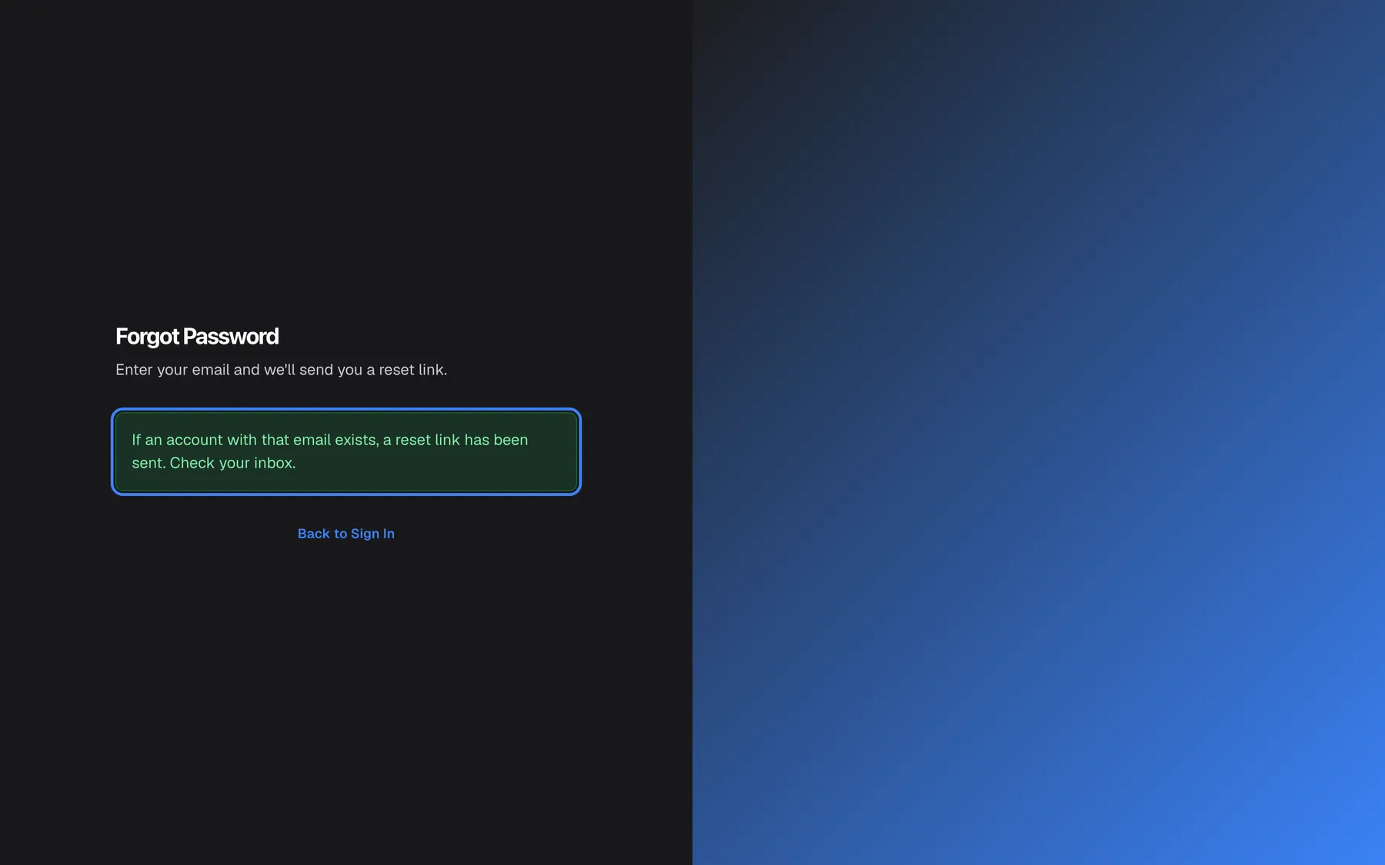
Task: Click the 'Enter your email' instruction text
Action: point(281,370)
